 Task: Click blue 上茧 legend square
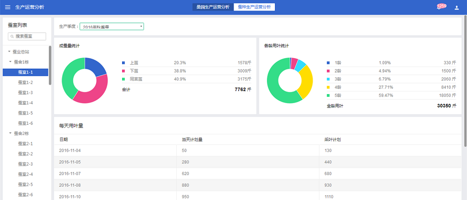click(124, 63)
